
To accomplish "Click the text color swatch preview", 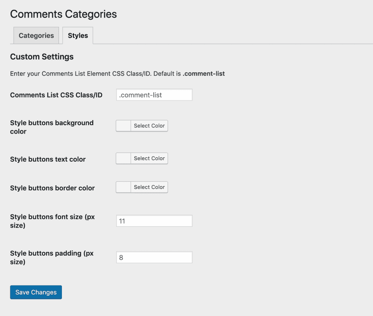I will pos(123,158).
